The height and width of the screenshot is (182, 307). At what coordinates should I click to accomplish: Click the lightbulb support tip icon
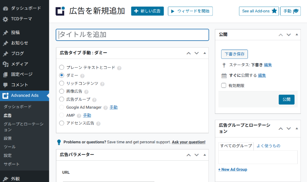(59, 142)
